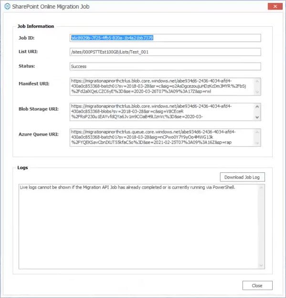The width and height of the screenshot is (286, 298).
Task: Click the Manifest URI scroll down arrow
Action: (x=257, y=92)
